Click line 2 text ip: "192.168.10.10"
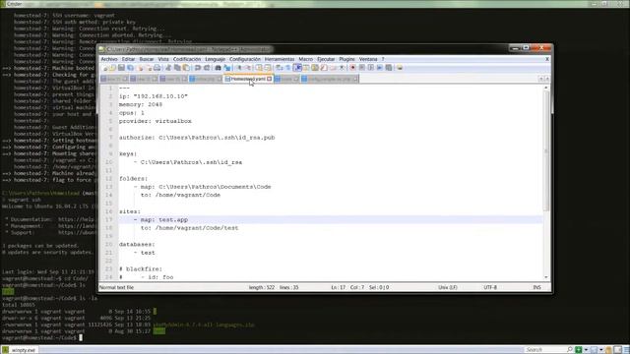This screenshot has height=354, width=630. point(154,96)
